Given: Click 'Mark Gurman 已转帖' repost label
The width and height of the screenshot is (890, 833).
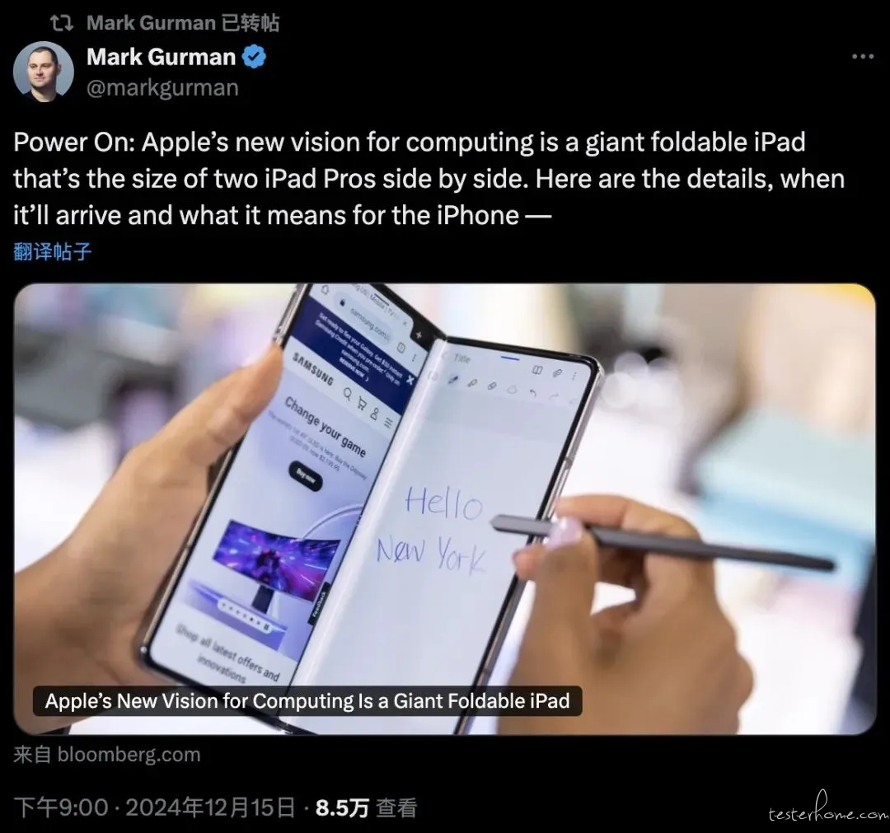Looking at the screenshot, I should coord(183,23).
